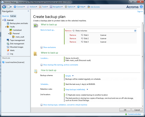This screenshot has height=117, width=145.
Task: Click Local machine [lcserver] shortcut
Action: click(x=15, y=62)
